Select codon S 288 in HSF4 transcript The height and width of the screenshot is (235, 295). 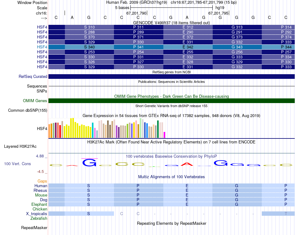[89, 32]
